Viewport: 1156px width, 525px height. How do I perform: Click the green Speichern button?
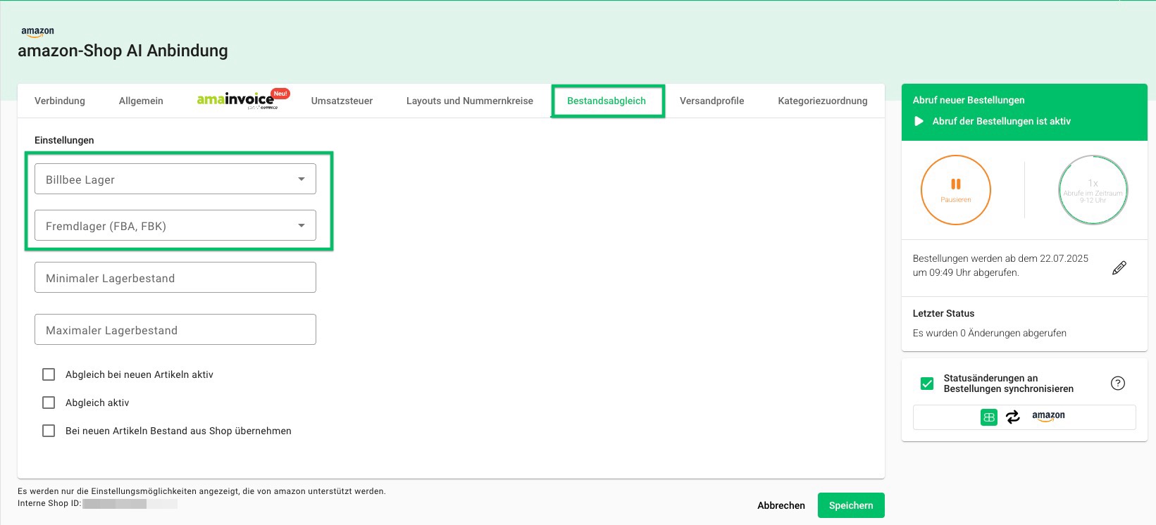(851, 505)
